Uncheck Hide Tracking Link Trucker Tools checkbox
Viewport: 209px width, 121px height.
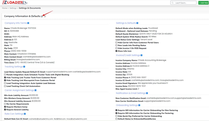tap(5, 78)
